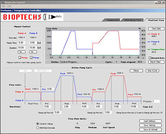
Task: Click the Bioptechs Control title bar icon
Action: pos(2,2)
